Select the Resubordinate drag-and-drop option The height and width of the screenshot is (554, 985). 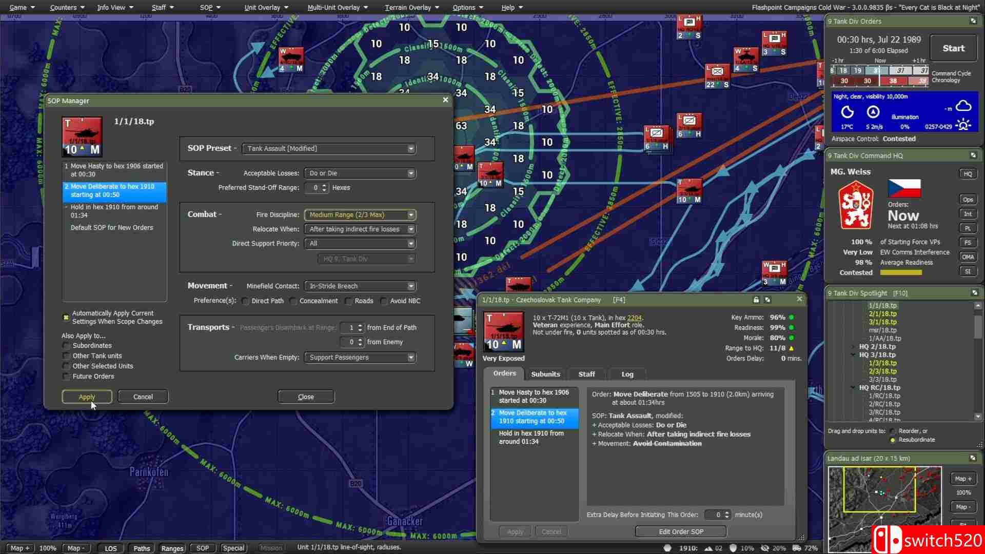893,440
